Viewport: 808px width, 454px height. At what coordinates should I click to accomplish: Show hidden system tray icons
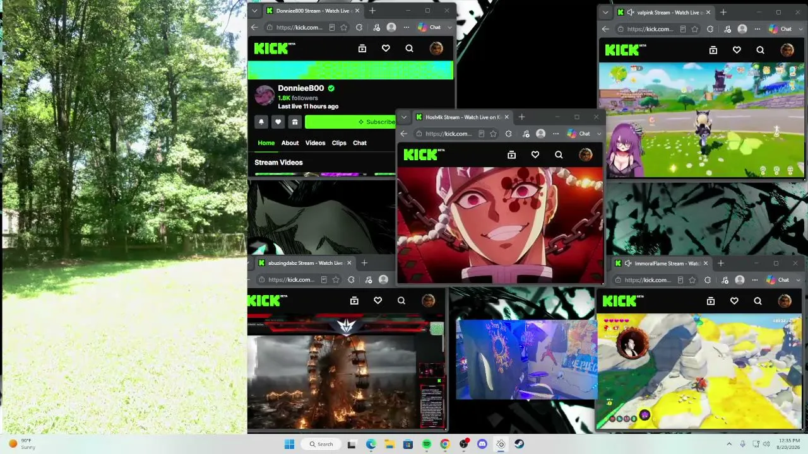click(729, 445)
